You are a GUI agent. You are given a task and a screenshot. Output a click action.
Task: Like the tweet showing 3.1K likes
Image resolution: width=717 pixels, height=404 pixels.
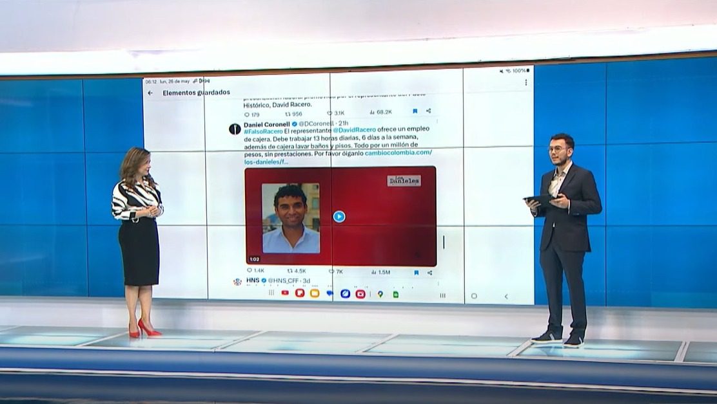point(336,113)
